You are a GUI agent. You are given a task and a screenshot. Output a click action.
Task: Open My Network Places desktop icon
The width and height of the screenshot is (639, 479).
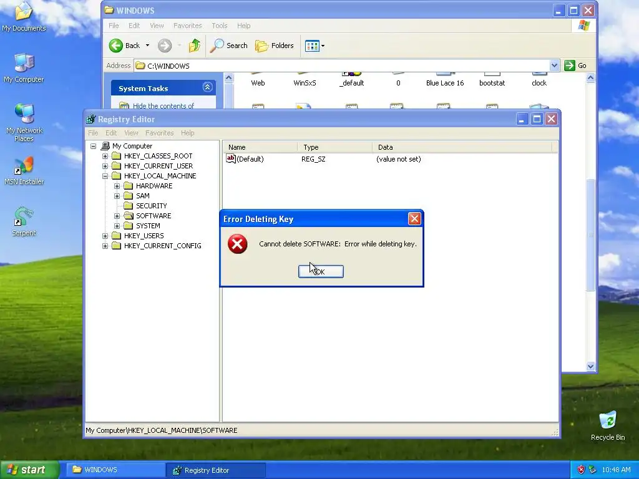pyautogui.click(x=24, y=123)
